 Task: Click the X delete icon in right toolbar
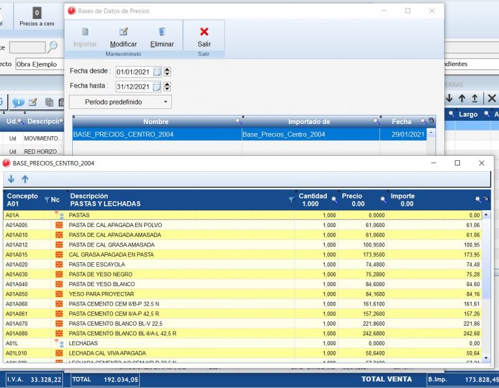(491, 98)
